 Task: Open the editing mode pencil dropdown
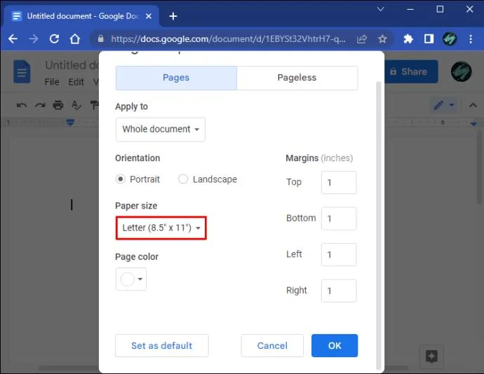click(443, 106)
